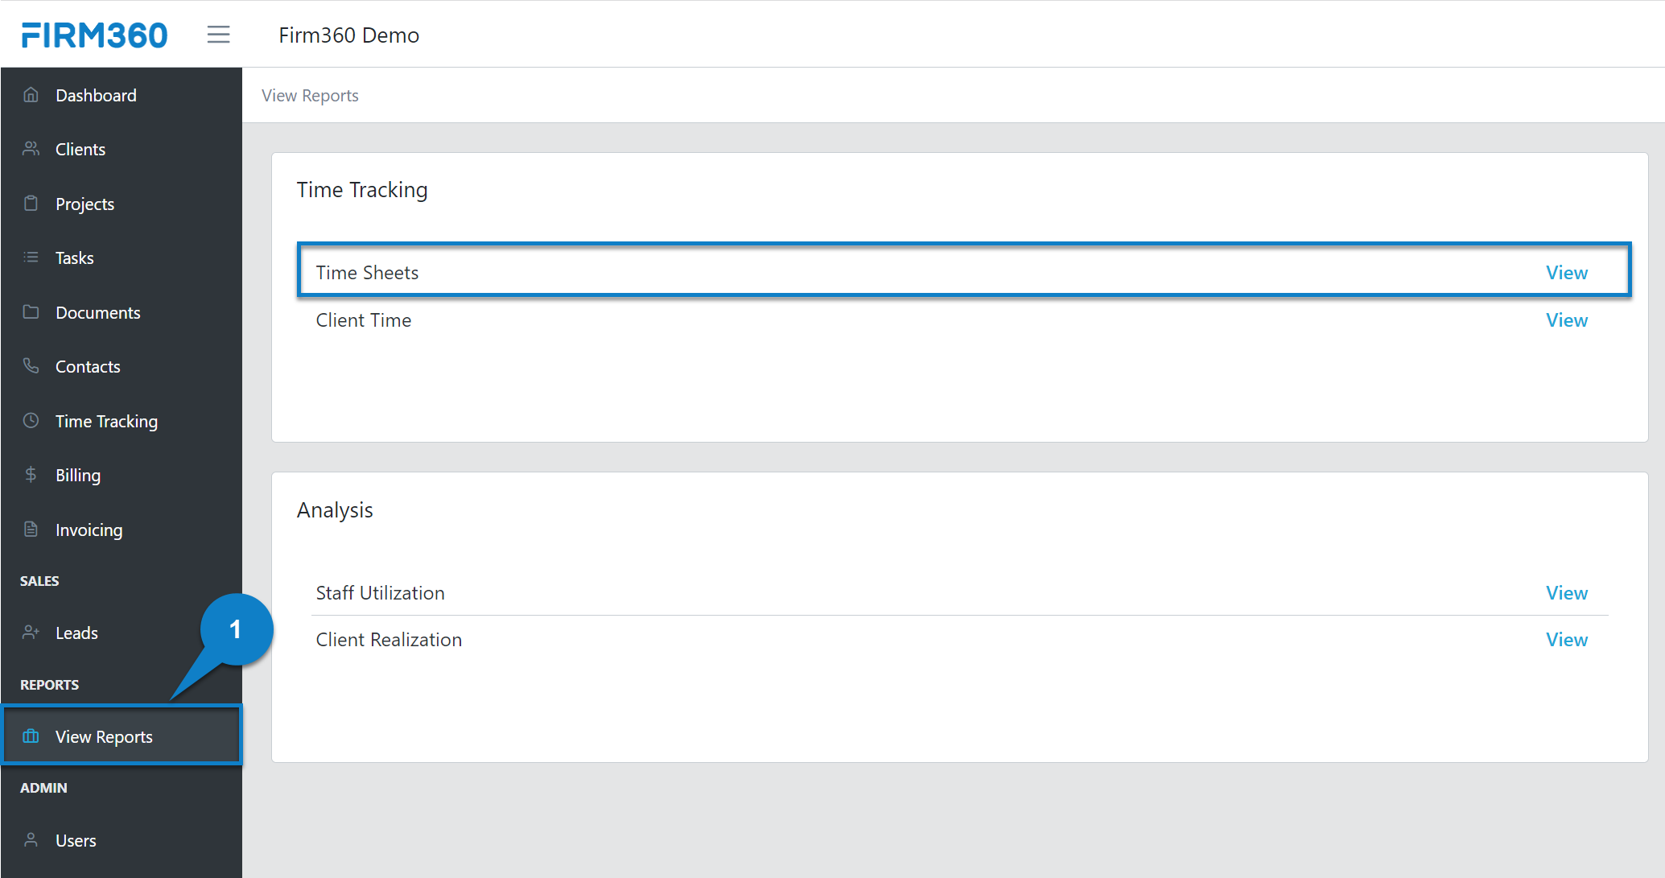1665x878 pixels.
Task: Expand the REPORTS section label
Action: [48, 684]
